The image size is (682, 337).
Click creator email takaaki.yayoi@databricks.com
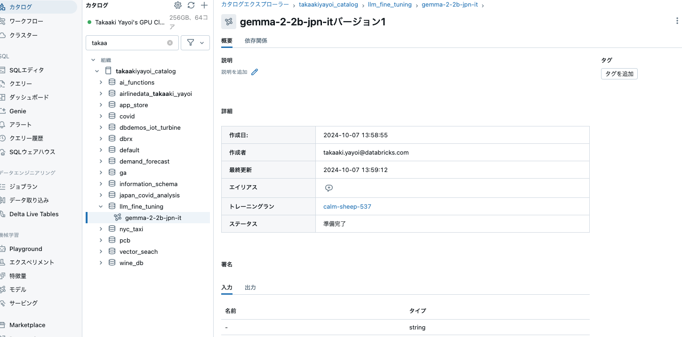(366, 152)
